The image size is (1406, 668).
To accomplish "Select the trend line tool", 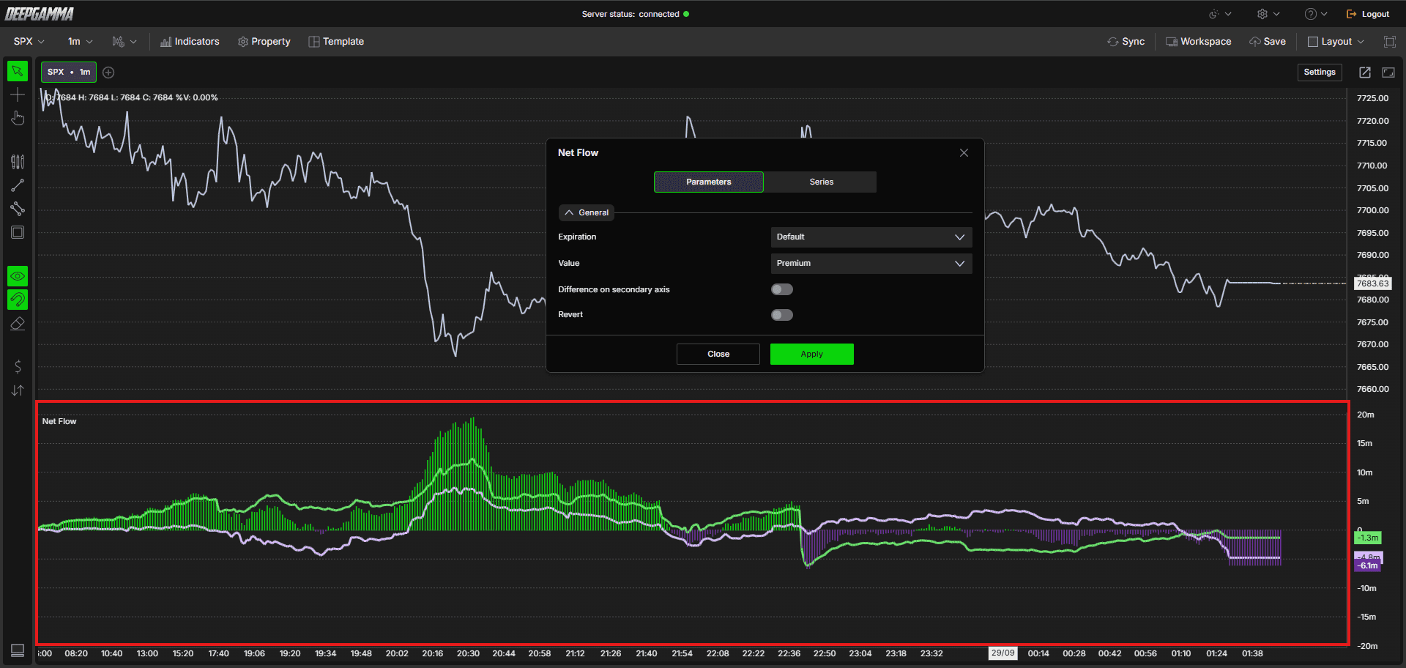I will pos(18,185).
